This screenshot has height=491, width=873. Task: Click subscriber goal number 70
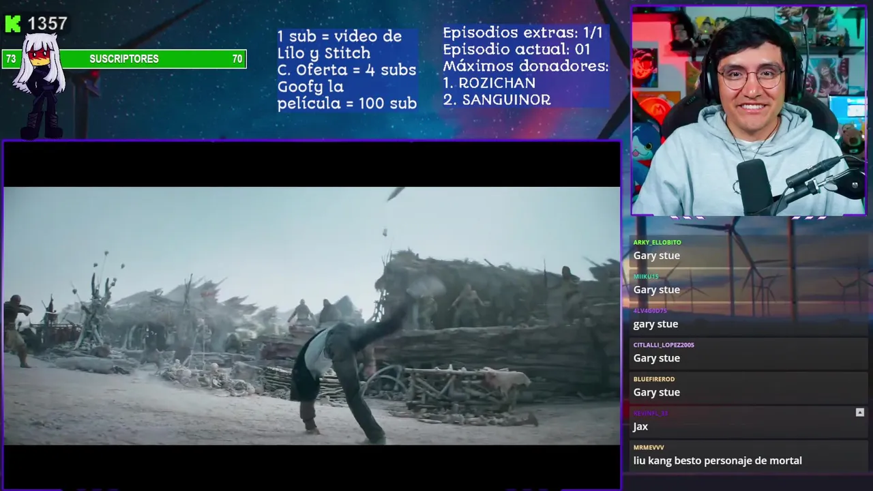(237, 59)
